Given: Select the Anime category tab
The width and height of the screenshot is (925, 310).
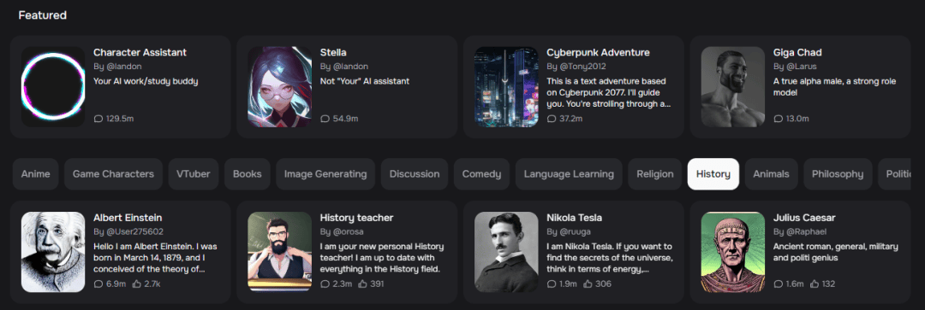Looking at the screenshot, I should tap(35, 174).
